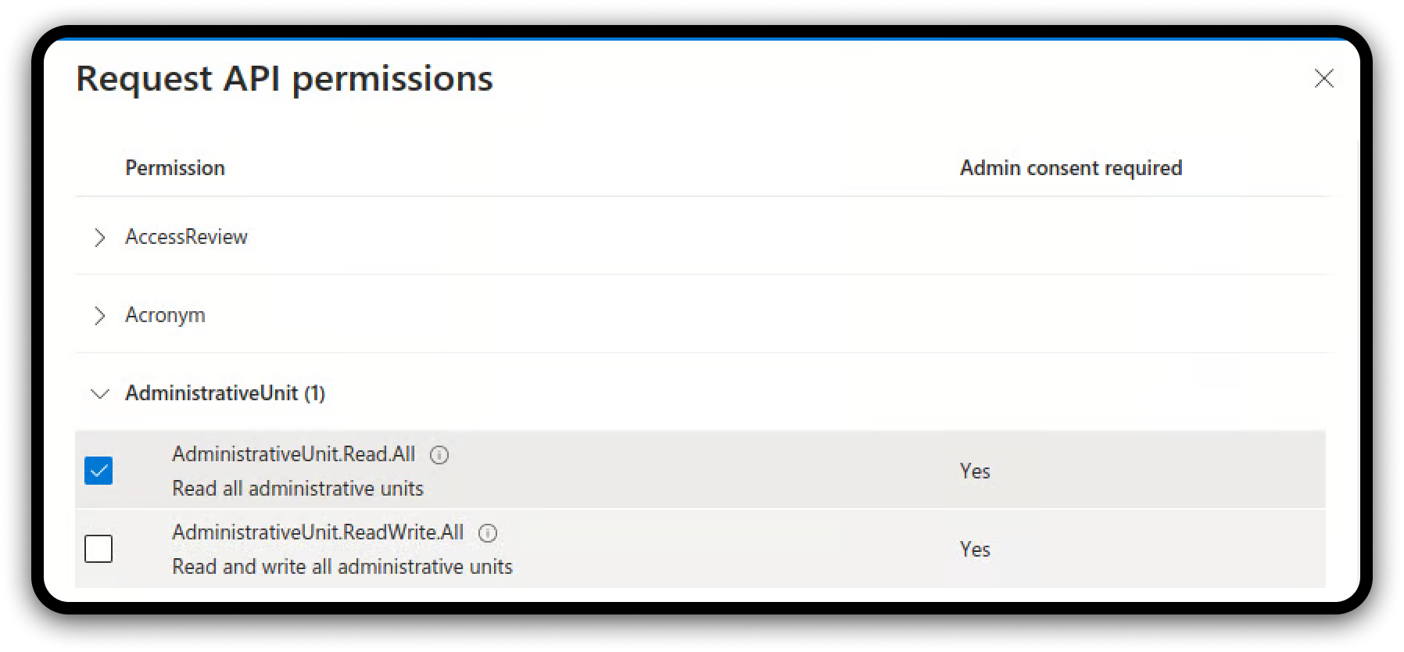This screenshot has width=1404, height=652.
Task: Click the info icon beside AdministrativeUnit.Read.All
Action: point(439,455)
